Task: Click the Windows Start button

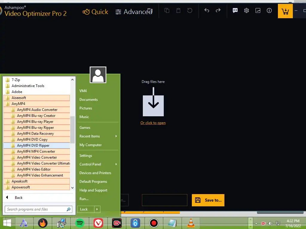Action: click(7, 223)
